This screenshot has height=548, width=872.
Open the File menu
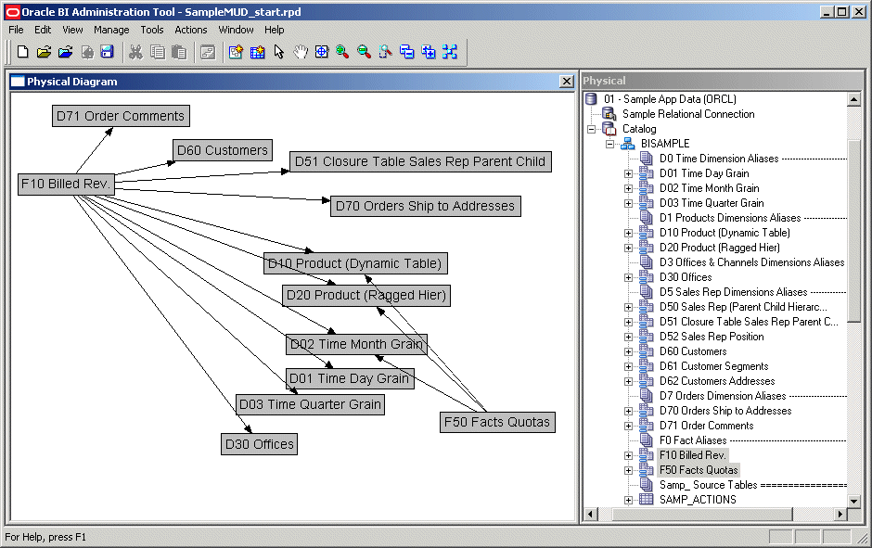coord(16,30)
